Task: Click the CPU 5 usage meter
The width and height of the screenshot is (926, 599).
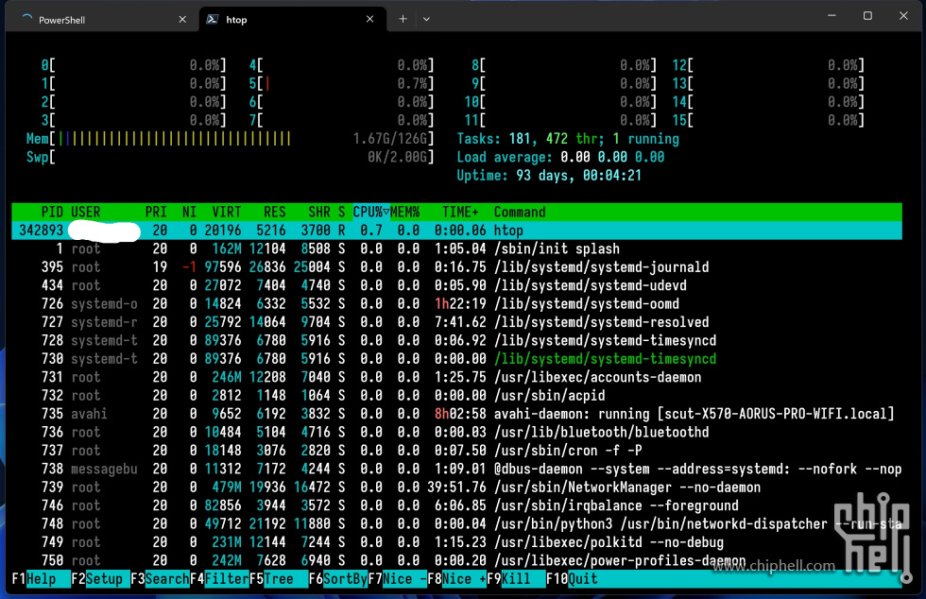Action: click(x=341, y=84)
